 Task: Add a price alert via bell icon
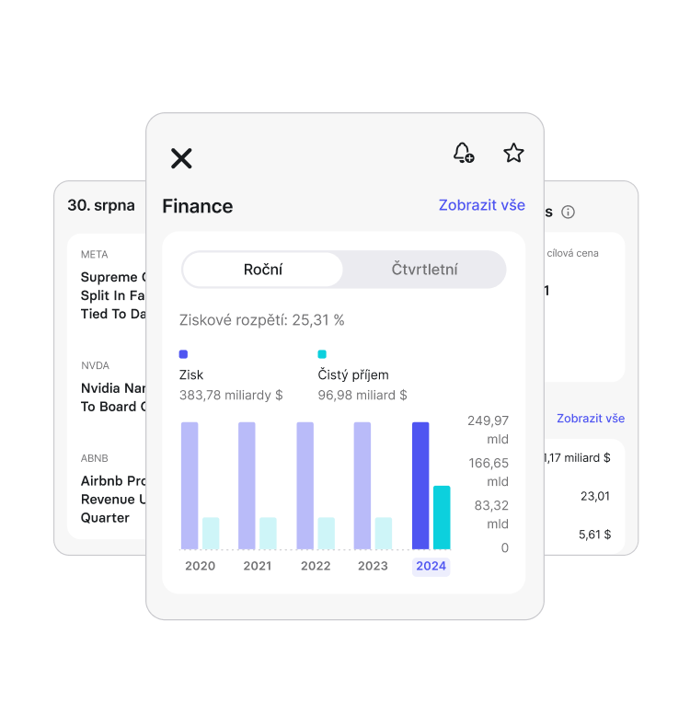[464, 153]
